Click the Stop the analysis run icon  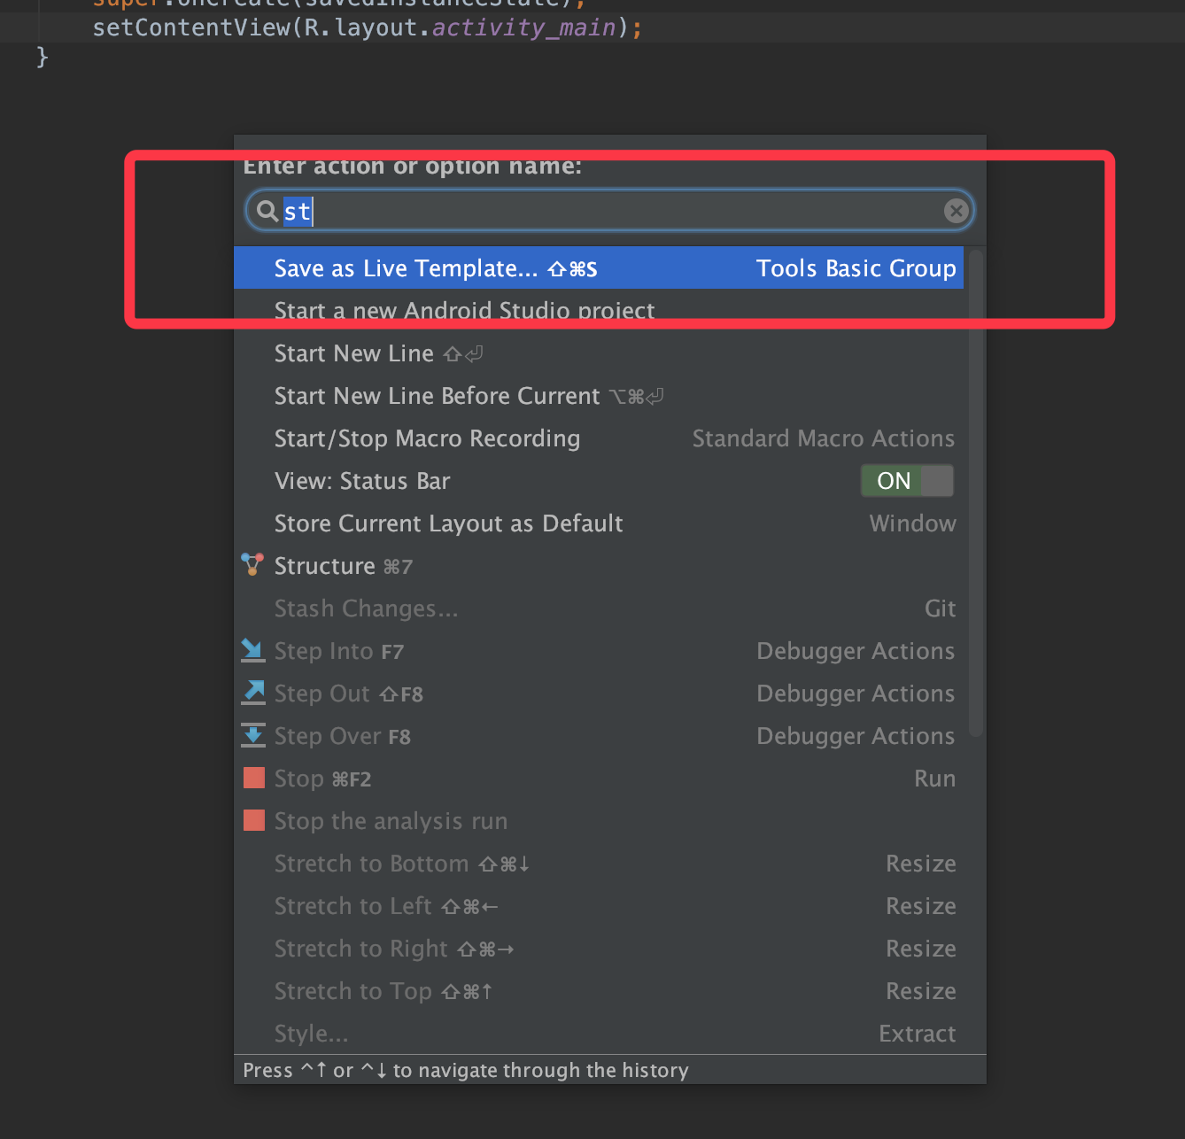click(254, 820)
